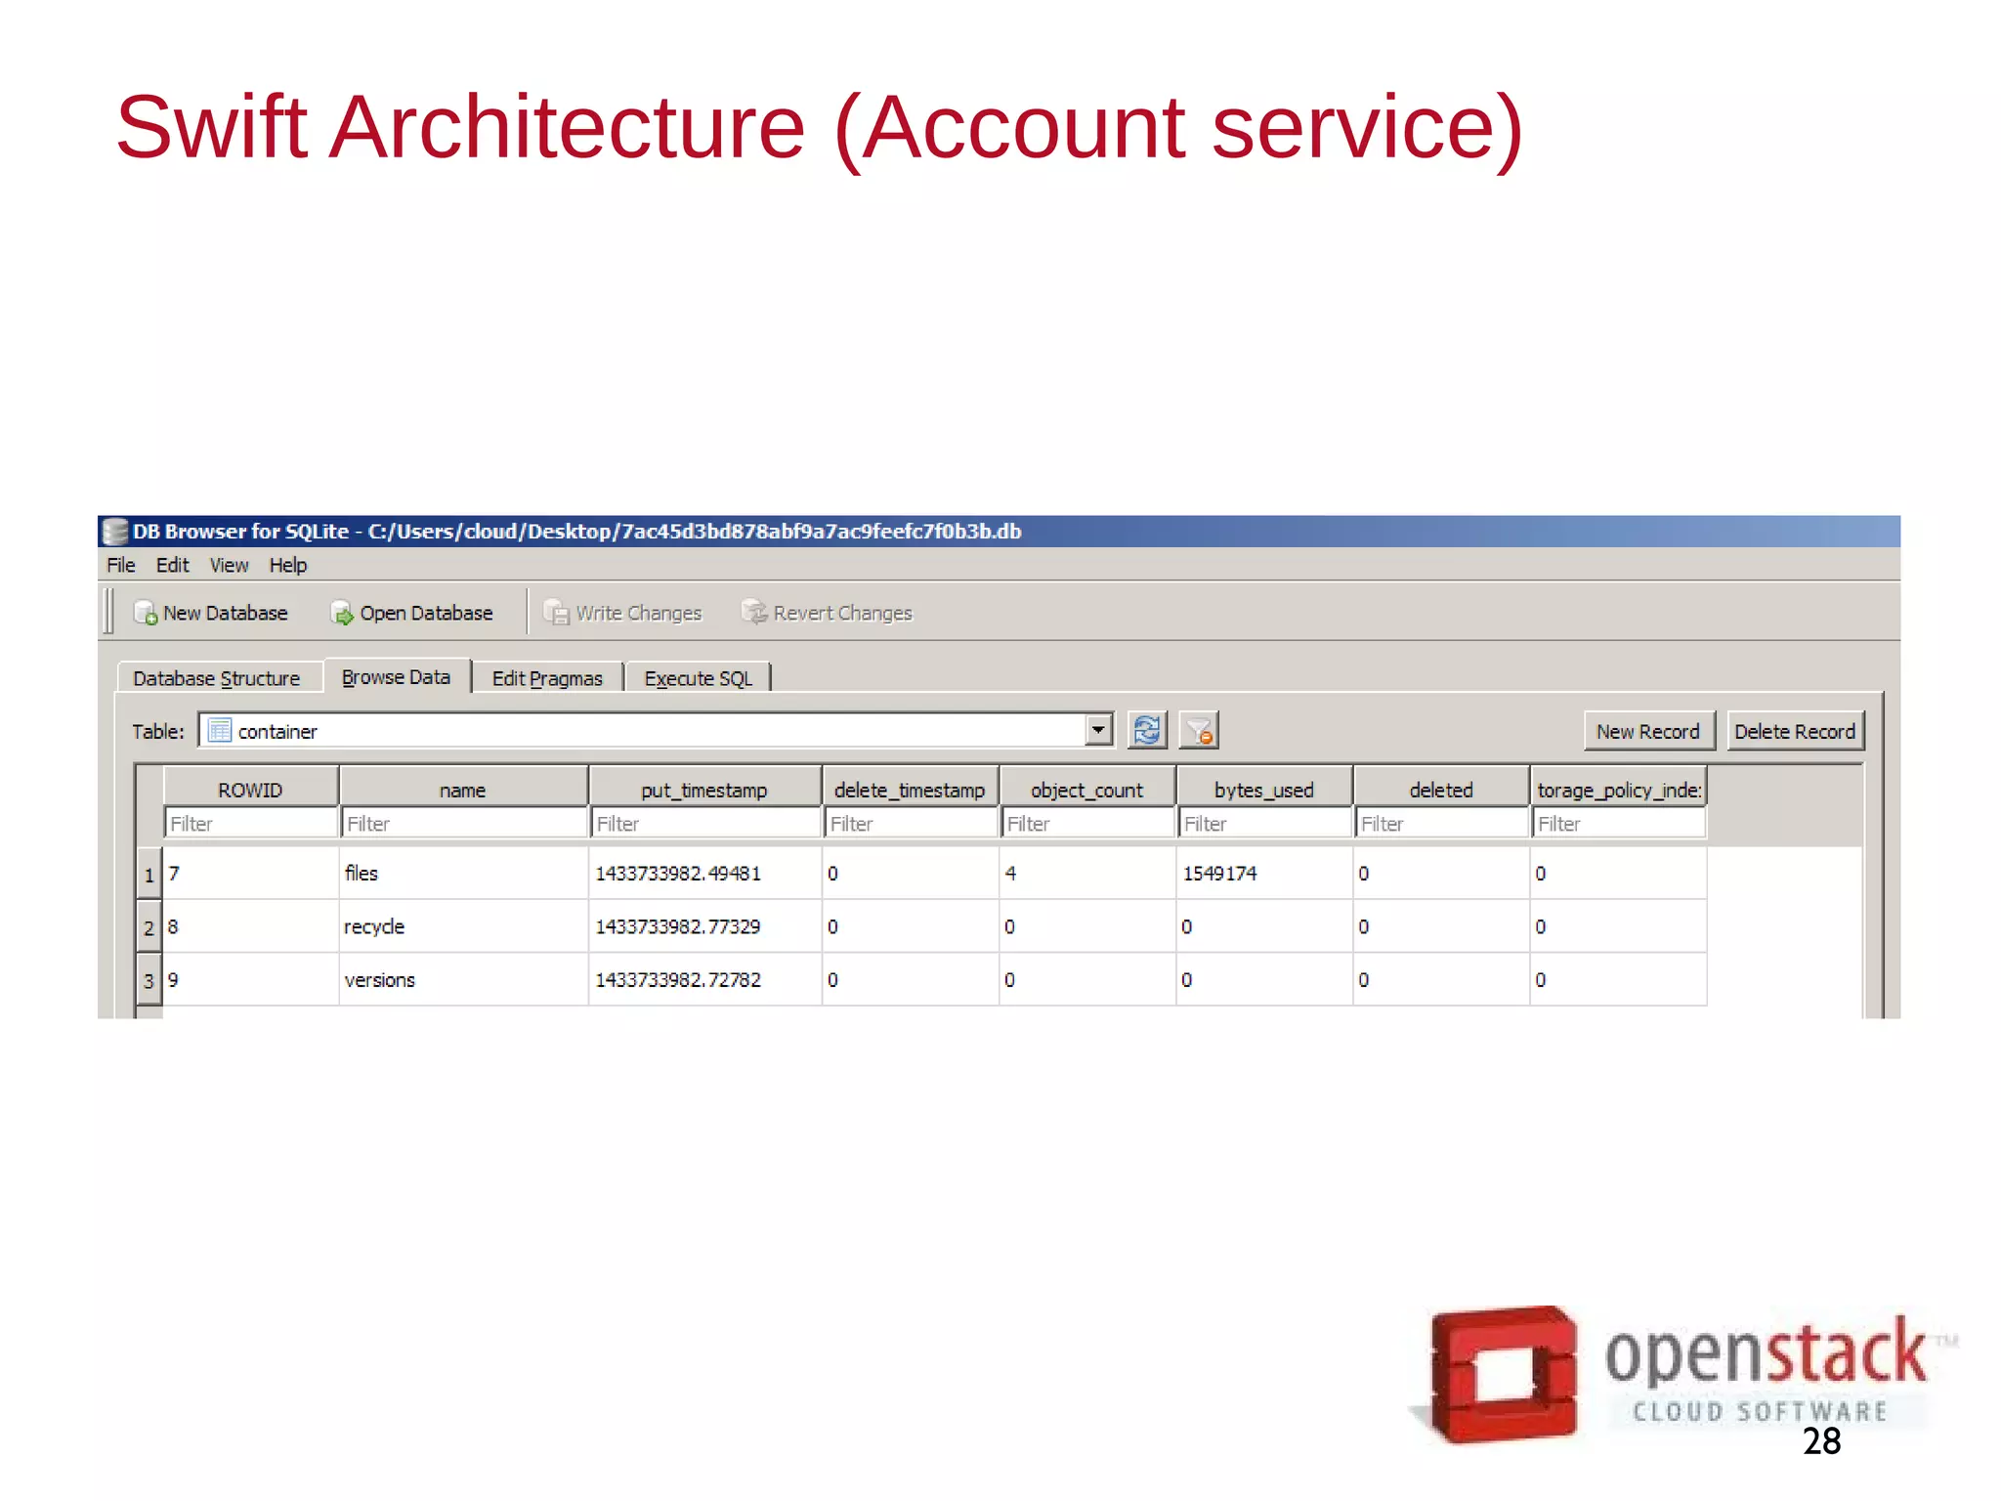Select row header 3
The image size is (2001, 1501).
point(149,979)
